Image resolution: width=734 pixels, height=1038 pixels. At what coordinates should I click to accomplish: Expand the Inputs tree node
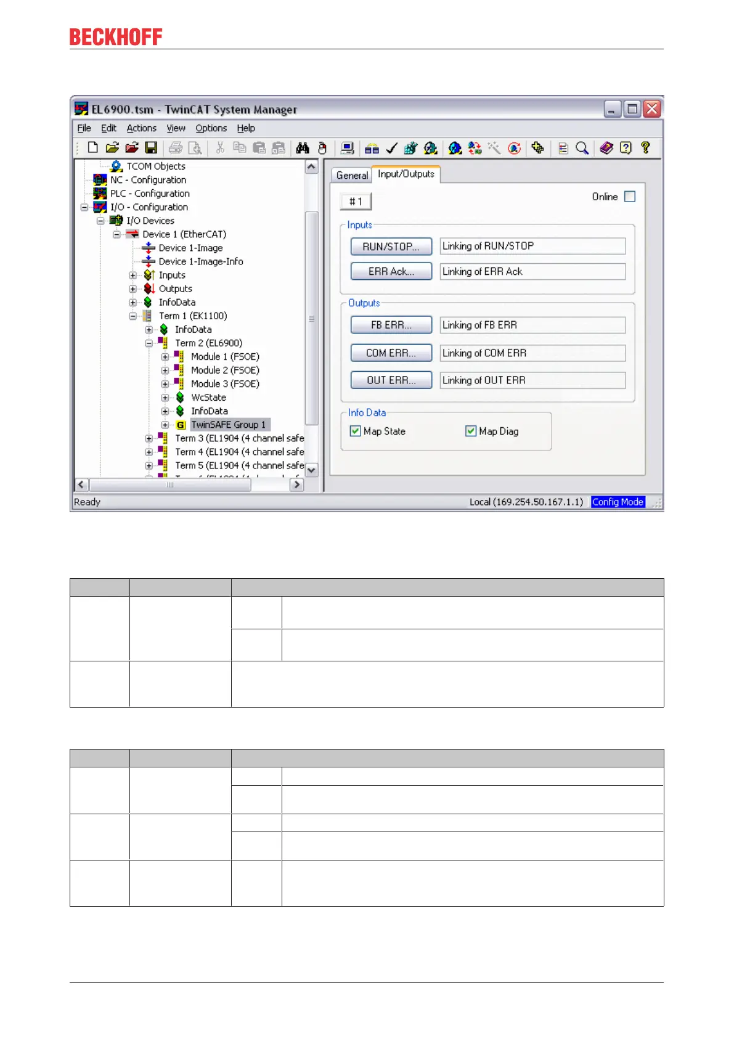[133, 275]
